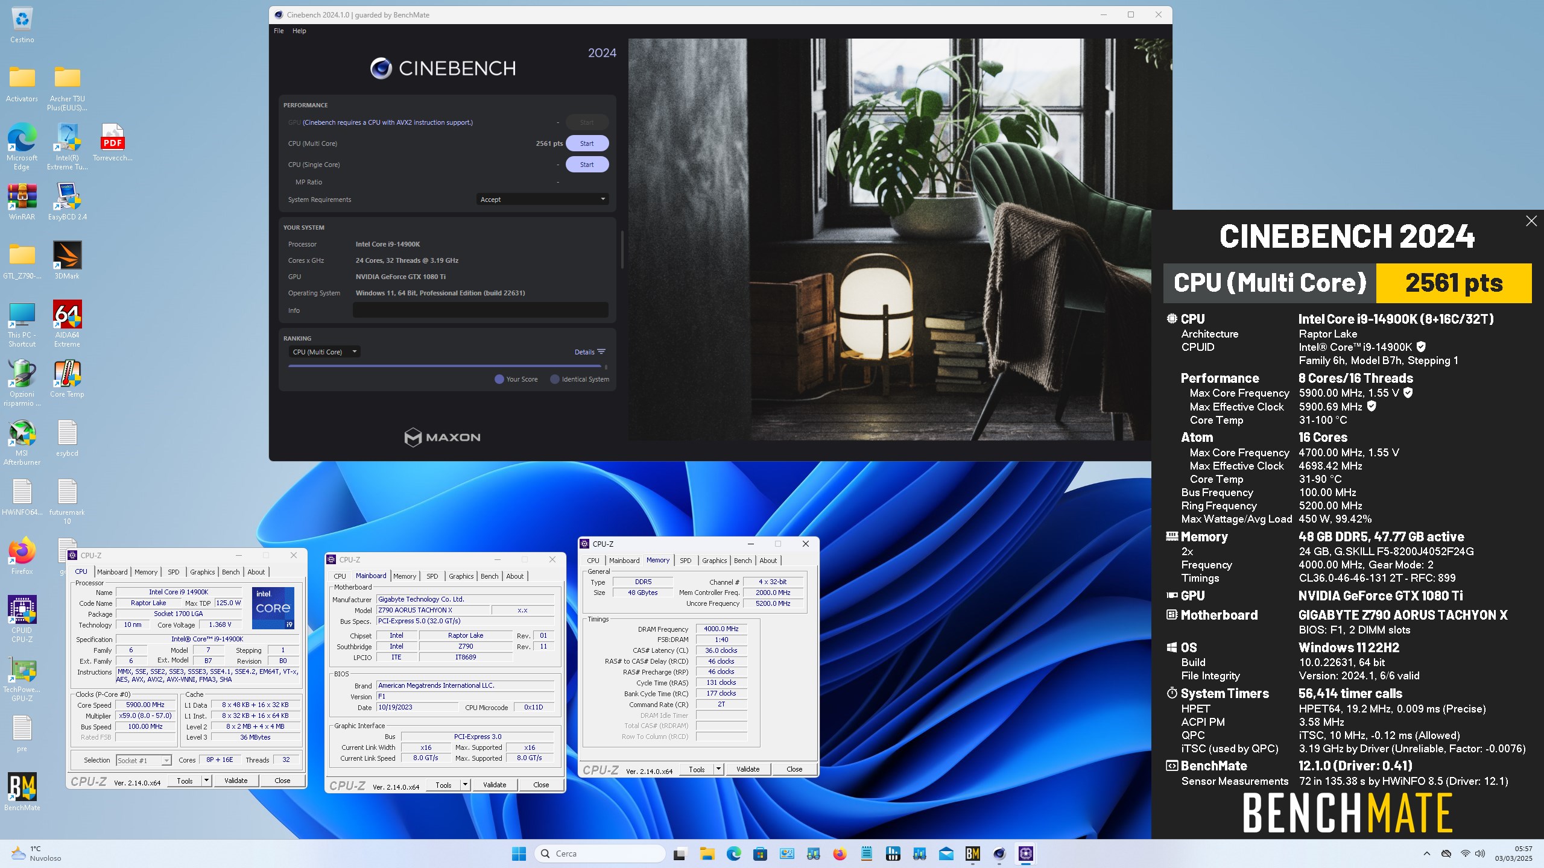This screenshot has width=1544, height=868.
Task: Select the Your Score ranking option
Action: (516, 379)
